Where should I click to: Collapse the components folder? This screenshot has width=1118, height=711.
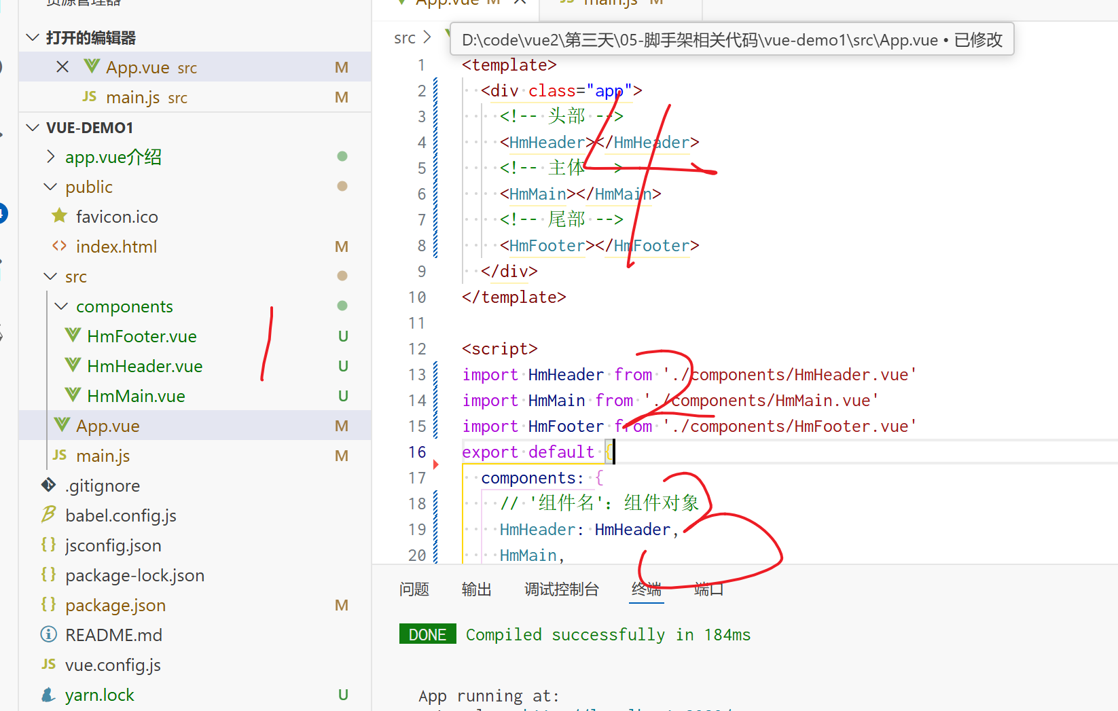[x=61, y=306]
